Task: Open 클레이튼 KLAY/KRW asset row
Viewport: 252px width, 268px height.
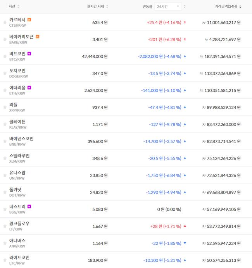Action: tap(17, 124)
